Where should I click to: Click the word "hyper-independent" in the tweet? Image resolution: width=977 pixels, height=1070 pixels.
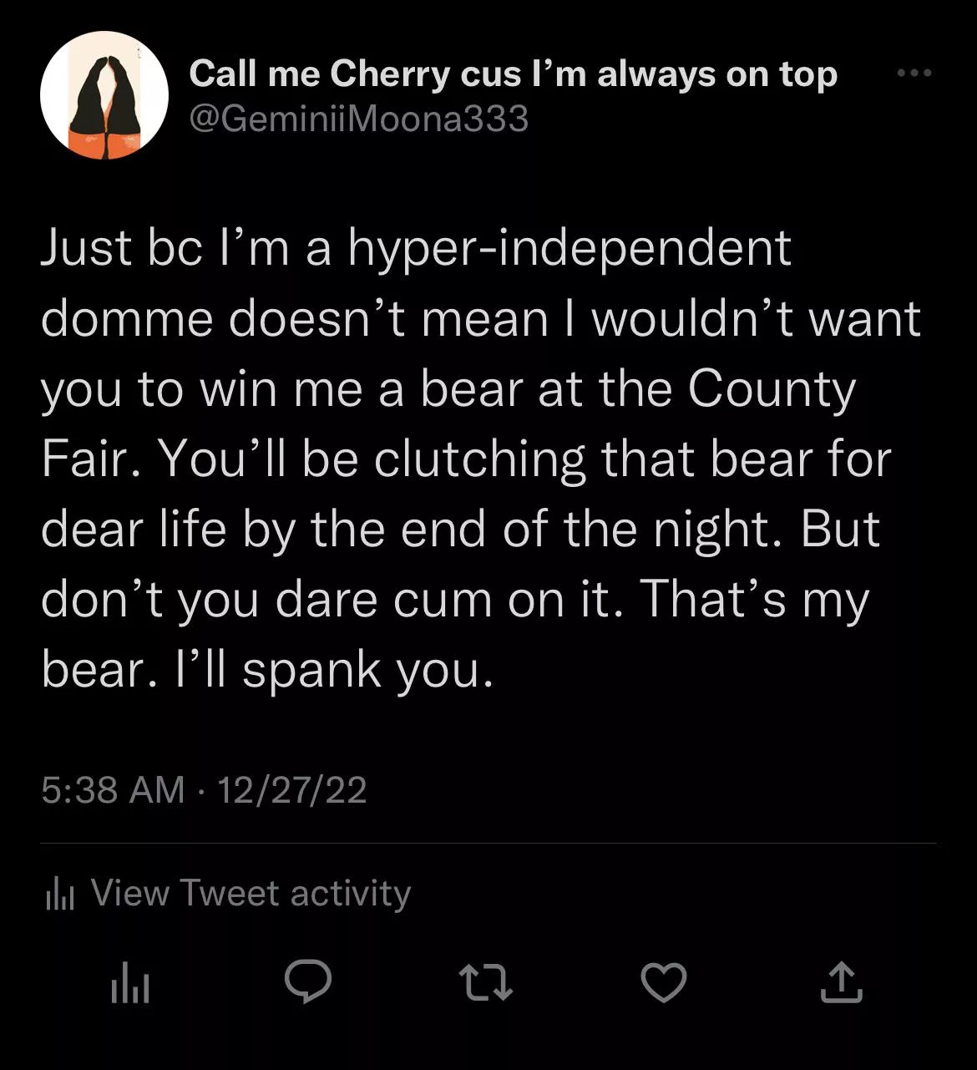(568, 248)
